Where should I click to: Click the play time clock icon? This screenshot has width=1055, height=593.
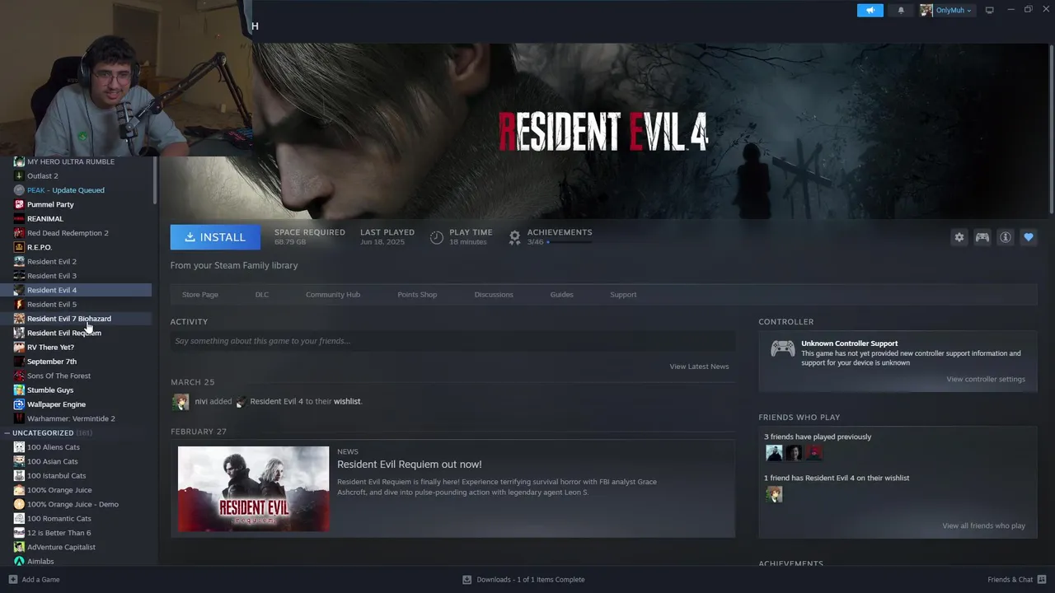click(437, 237)
